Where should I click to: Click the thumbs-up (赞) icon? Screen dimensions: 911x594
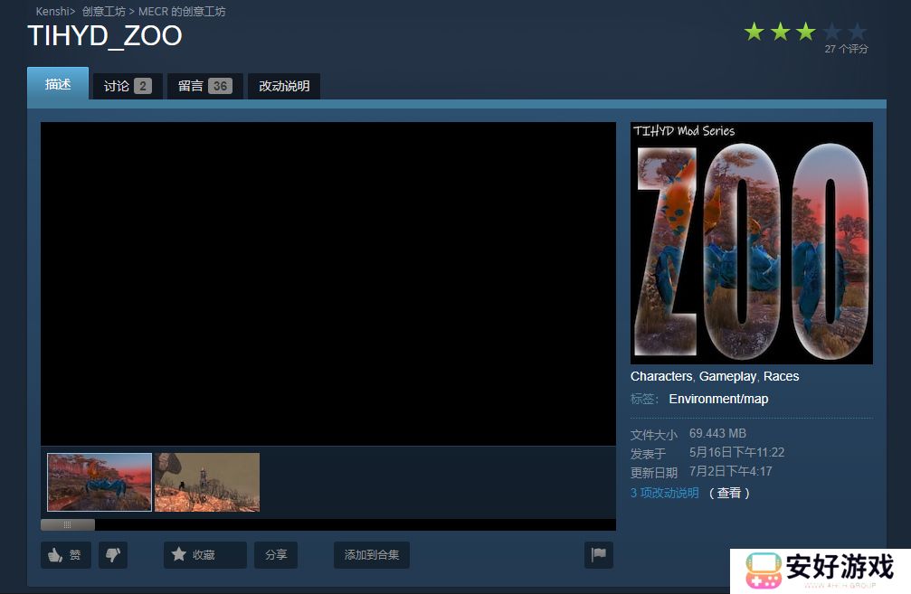coord(56,554)
